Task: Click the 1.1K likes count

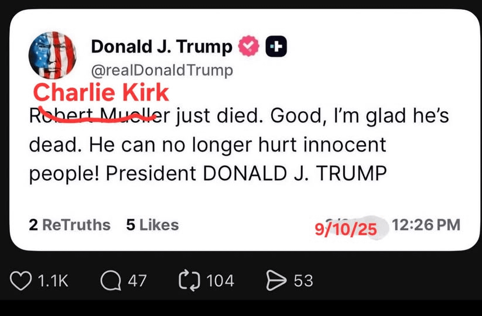Action: click(x=53, y=281)
